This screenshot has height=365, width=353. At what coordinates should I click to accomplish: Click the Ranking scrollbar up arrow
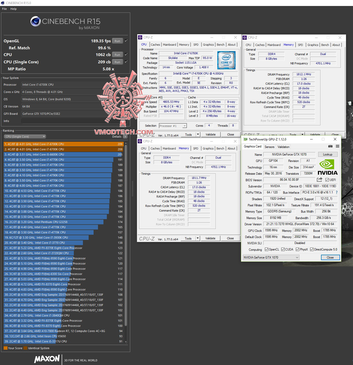126,143
